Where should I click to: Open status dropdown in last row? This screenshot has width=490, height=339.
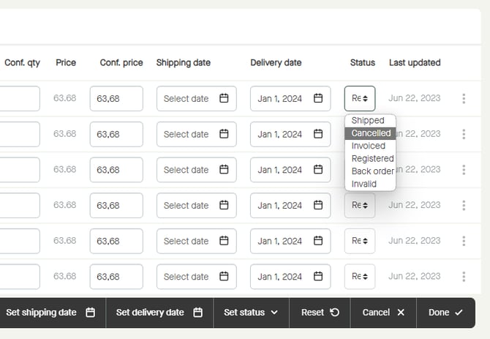click(x=360, y=277)
